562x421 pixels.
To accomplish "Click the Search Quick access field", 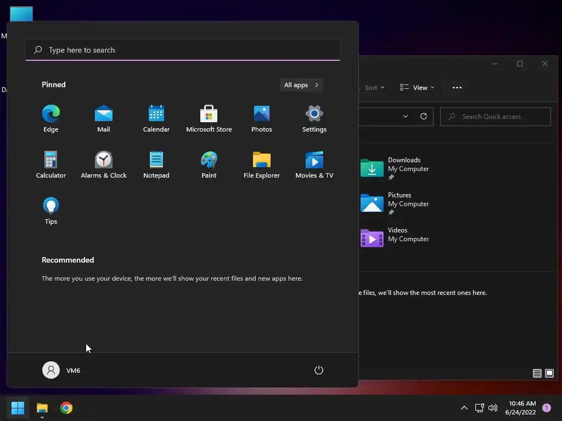I will point(496,117).
